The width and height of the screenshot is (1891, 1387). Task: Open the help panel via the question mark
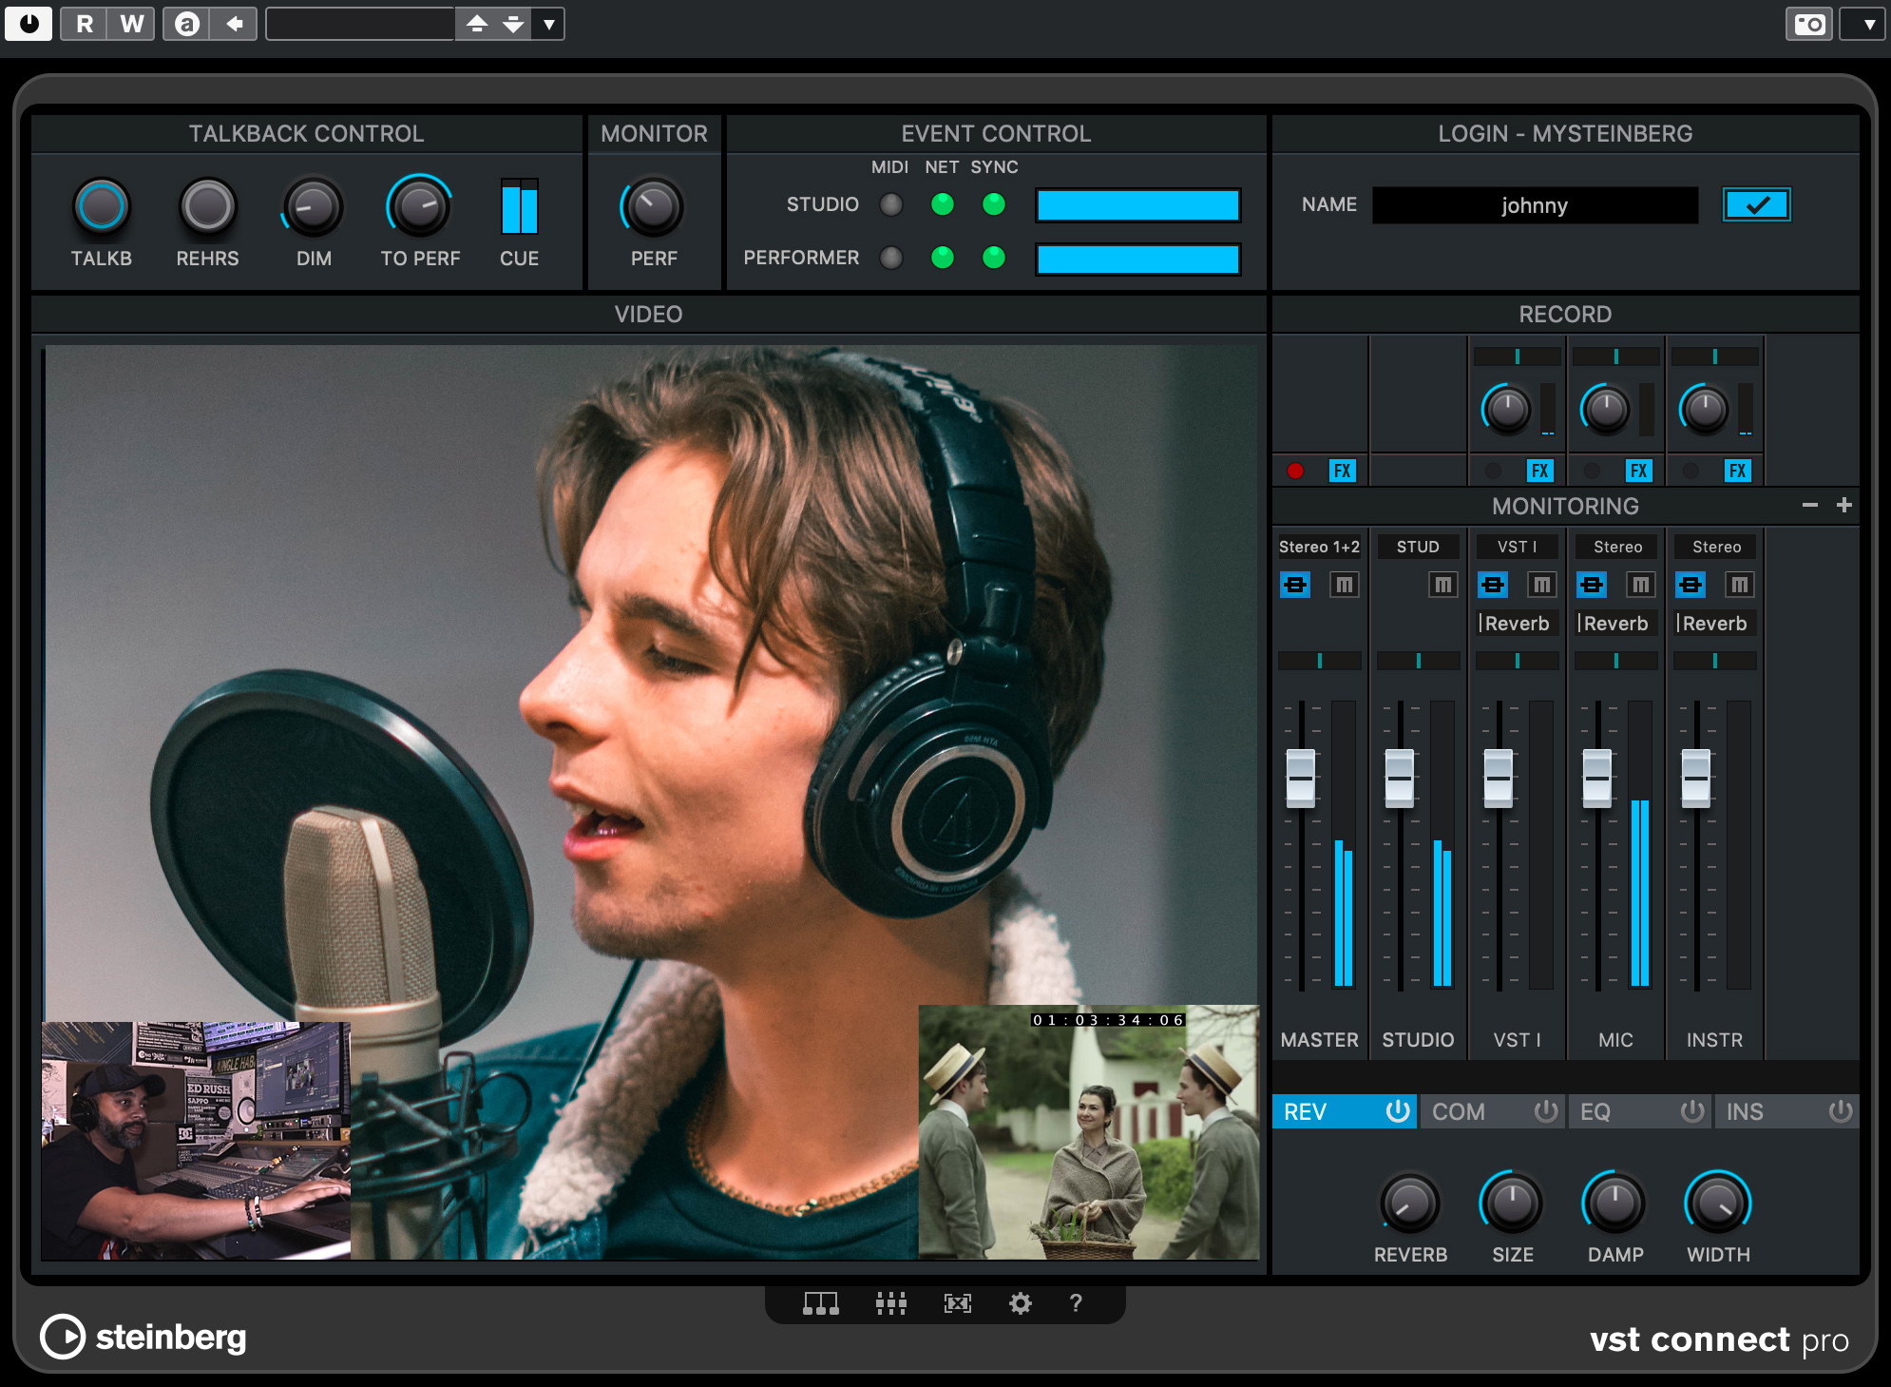[1075, 1303]
